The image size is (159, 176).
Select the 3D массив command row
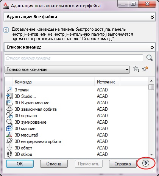pyautogui.click(x=76, y=129)
